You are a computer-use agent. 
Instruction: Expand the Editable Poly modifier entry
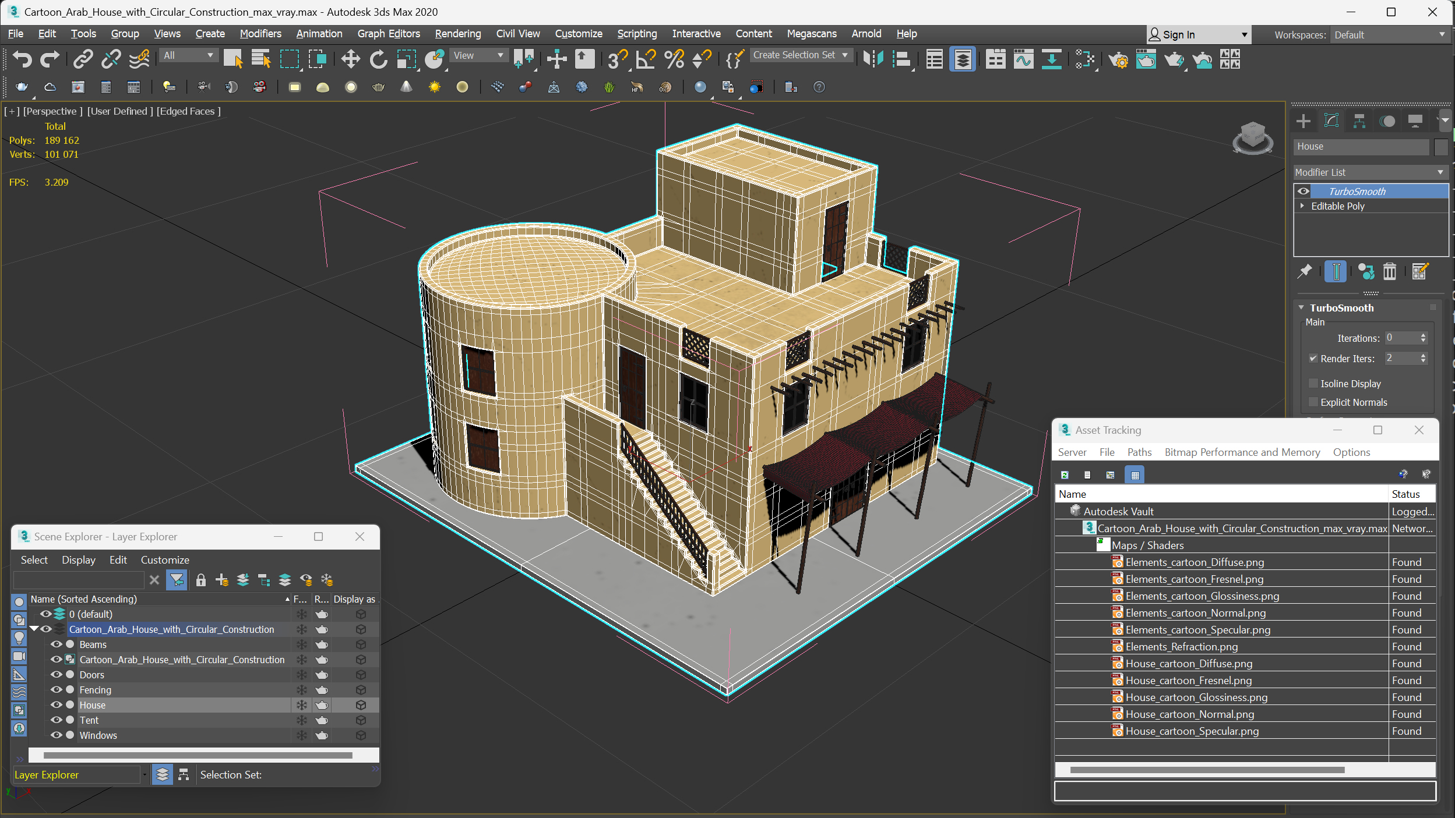pos(1302,206)
